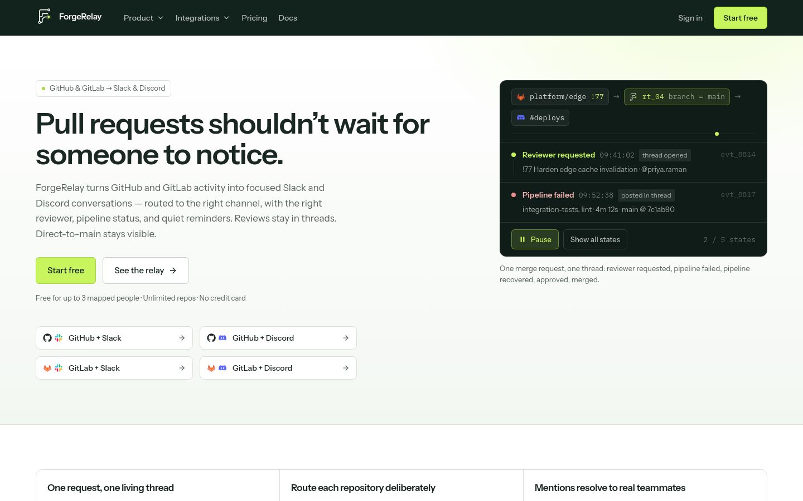803x501 pixels.
Task: Click the See the relay label
Action: click(x=139, y=271)
